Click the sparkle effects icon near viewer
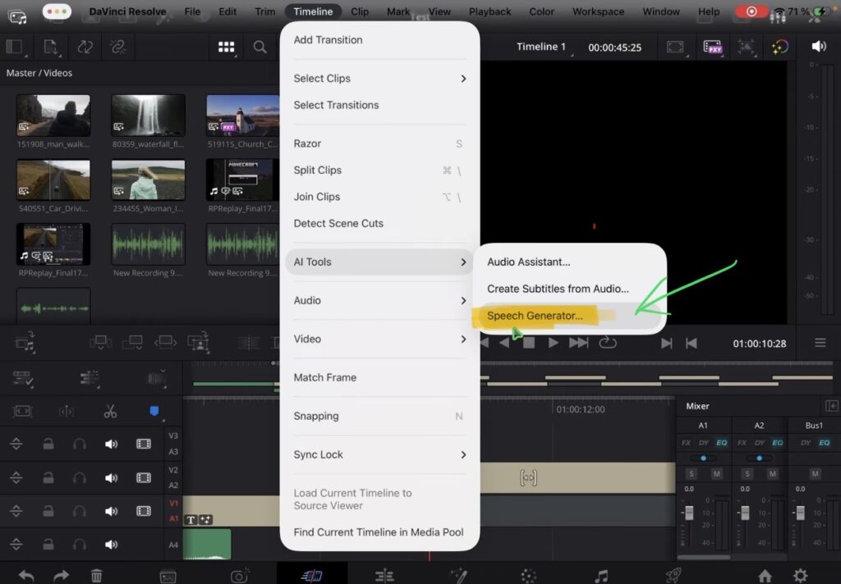 [x=780, y=47]
